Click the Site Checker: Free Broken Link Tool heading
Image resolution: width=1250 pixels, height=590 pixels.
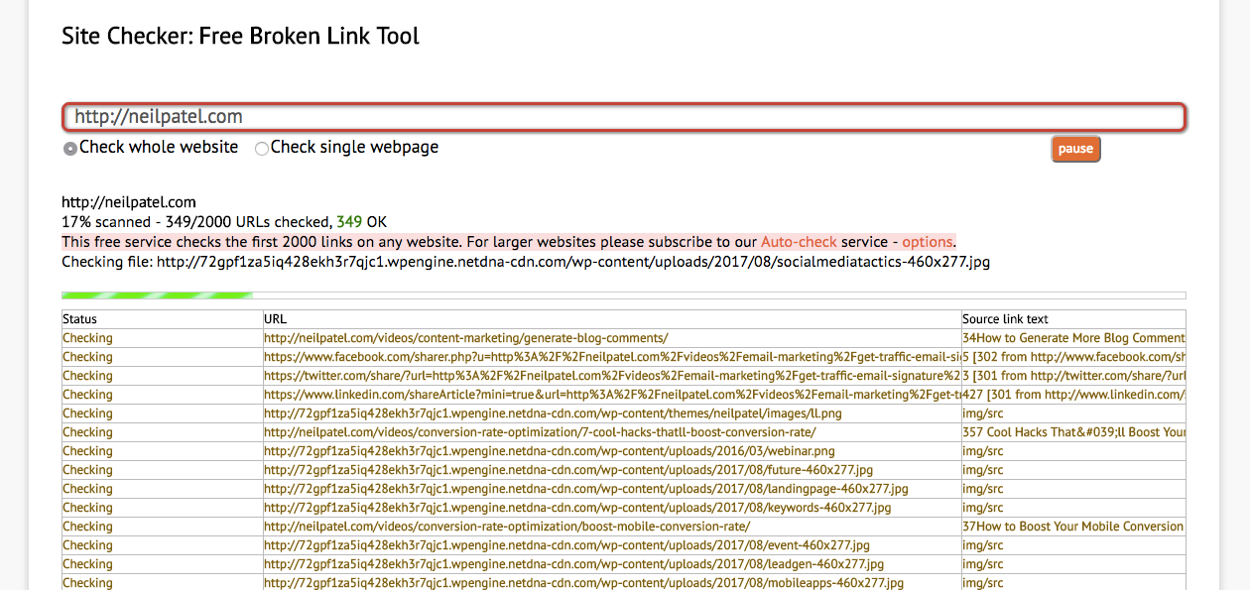(241, 37)
